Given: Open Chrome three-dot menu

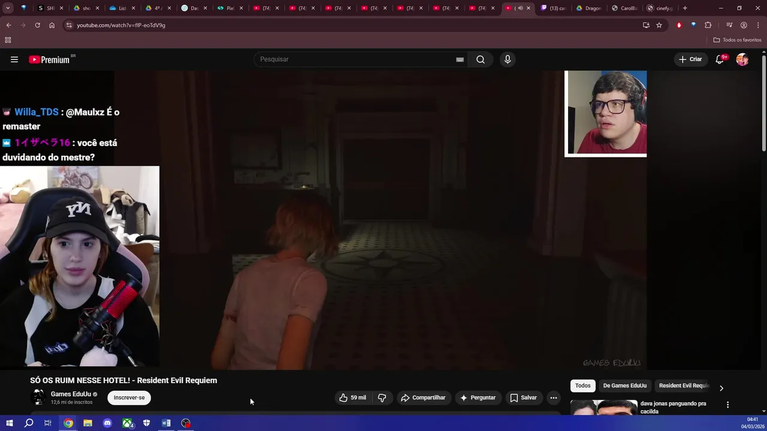Looking at the screenshot, I should pyautogui.click(x=758, y=25).
